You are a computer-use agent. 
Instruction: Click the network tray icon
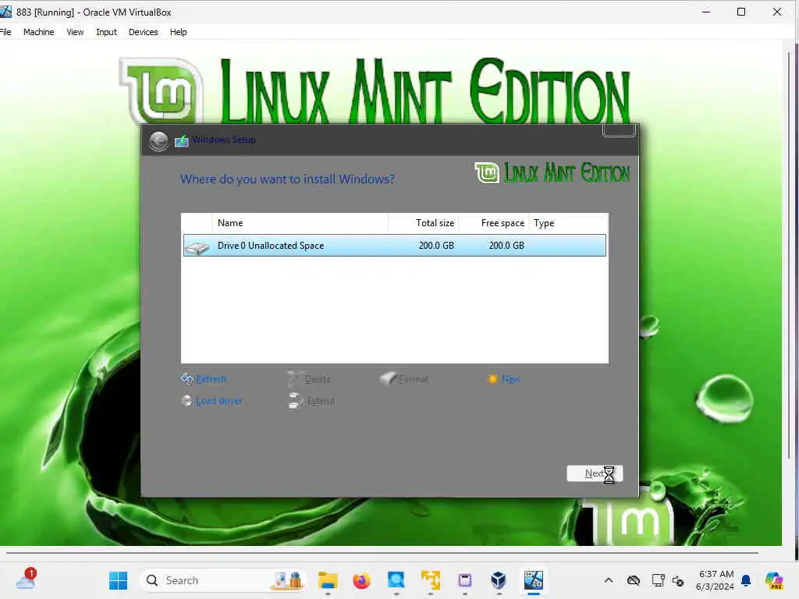click(658, 580)
